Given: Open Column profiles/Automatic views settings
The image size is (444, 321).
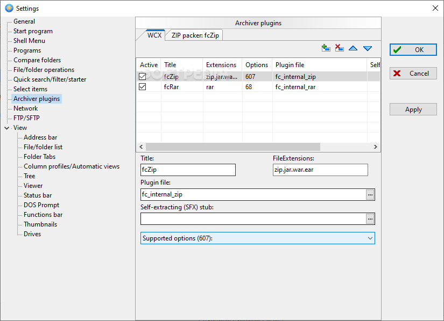Looking at the screenshot, I should (72, 166).
